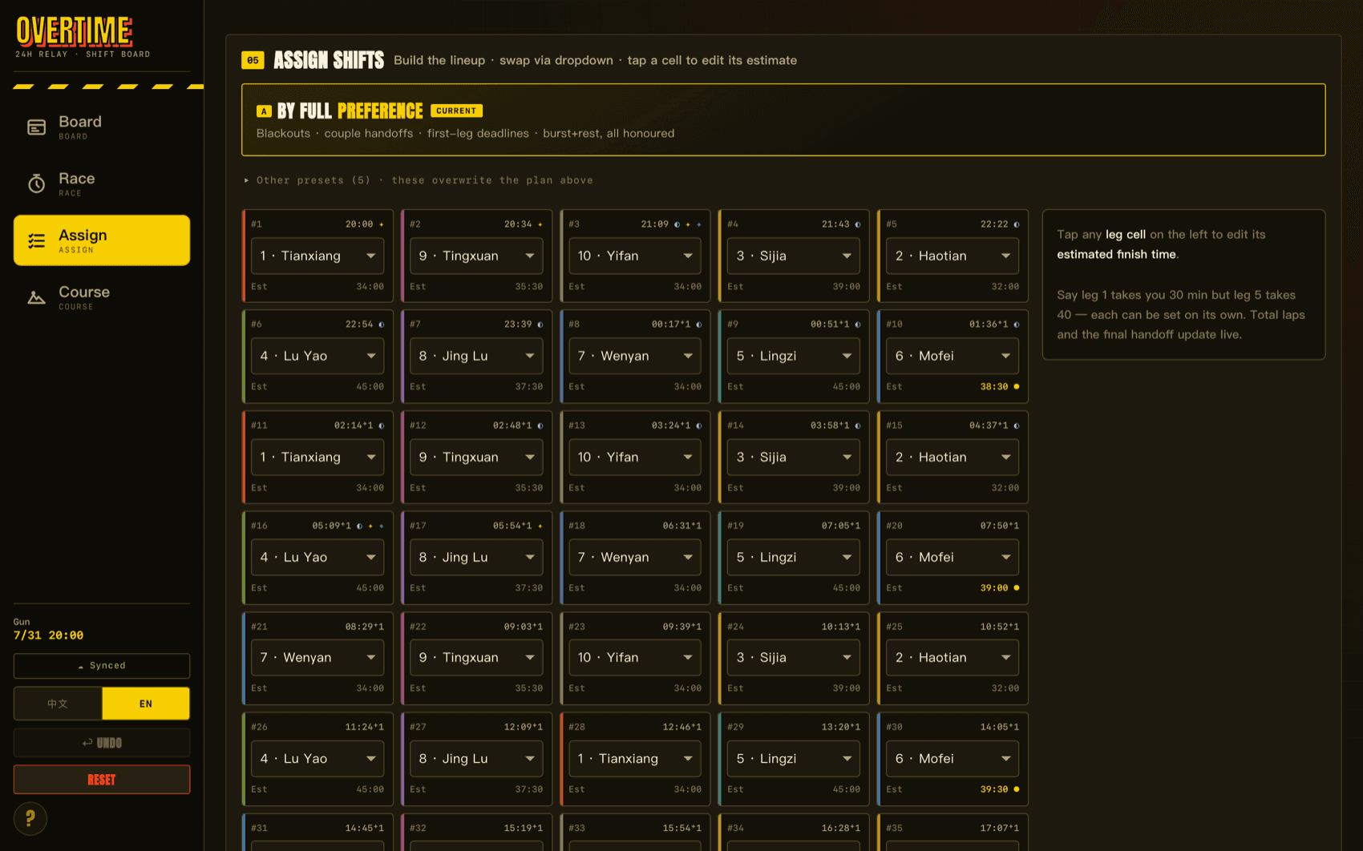
Task: Click the yellow dot on leg #20 estimate
Action: 1017,587
